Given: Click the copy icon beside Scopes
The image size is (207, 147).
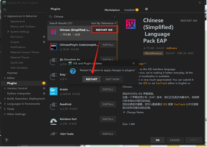Looking at the screenshot, I should coord(44,42).
